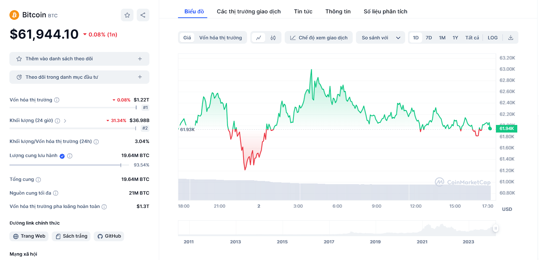Expand Khối lượng (24 giờ) chevron
The image size is (539, 260).
[x=65, y=121]
